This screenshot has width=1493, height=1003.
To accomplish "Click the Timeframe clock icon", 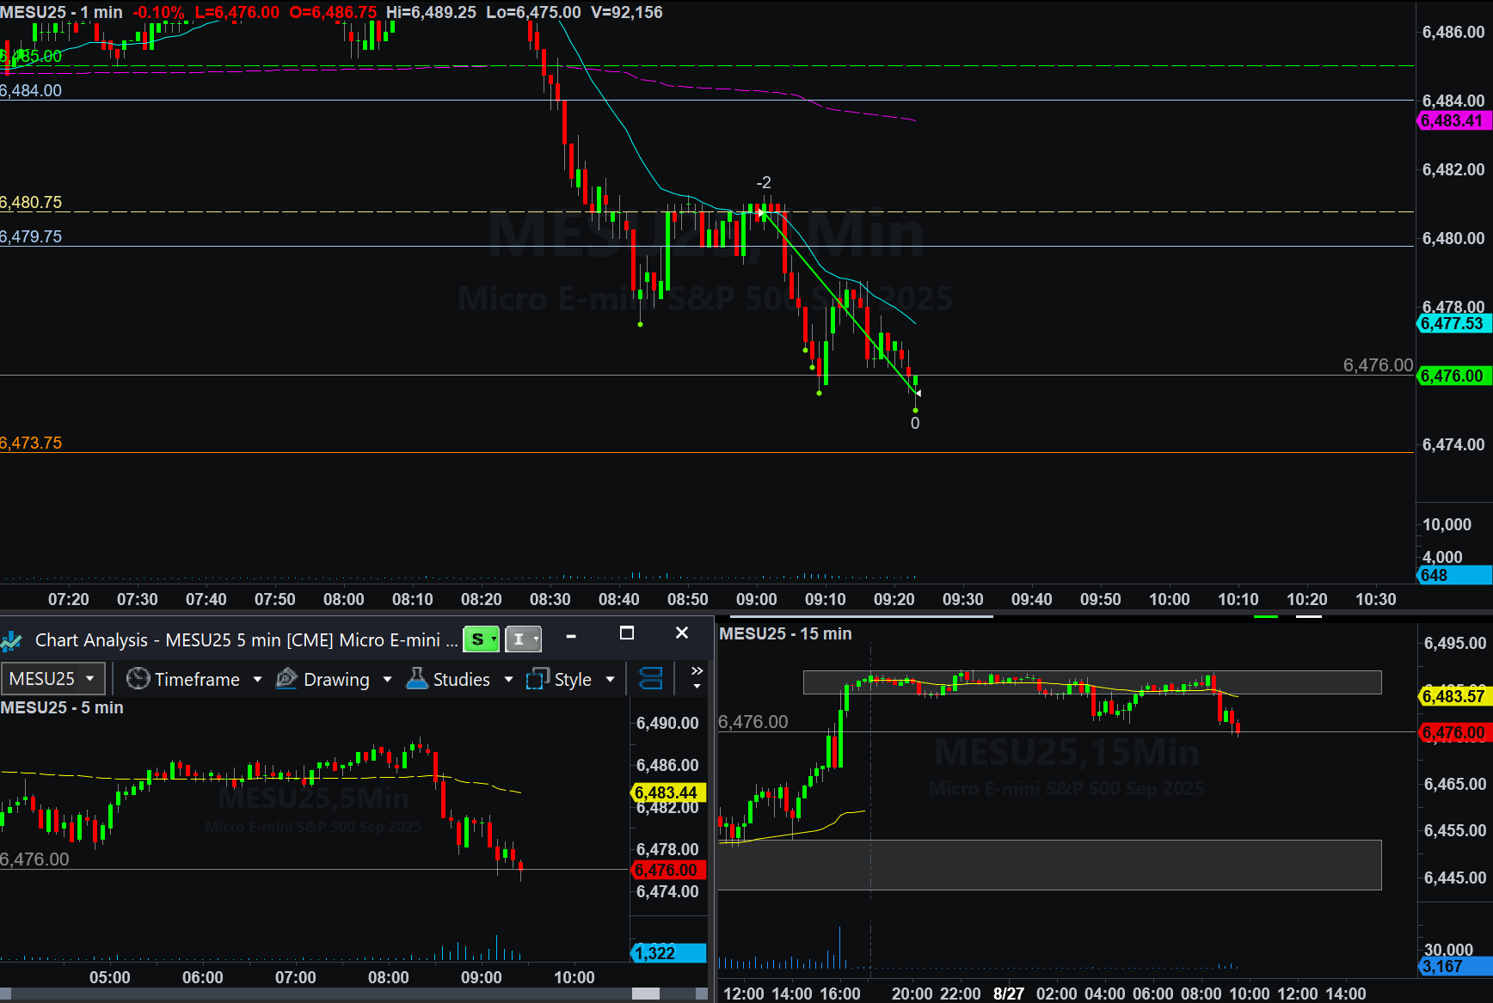I will [x=138, y=679].
